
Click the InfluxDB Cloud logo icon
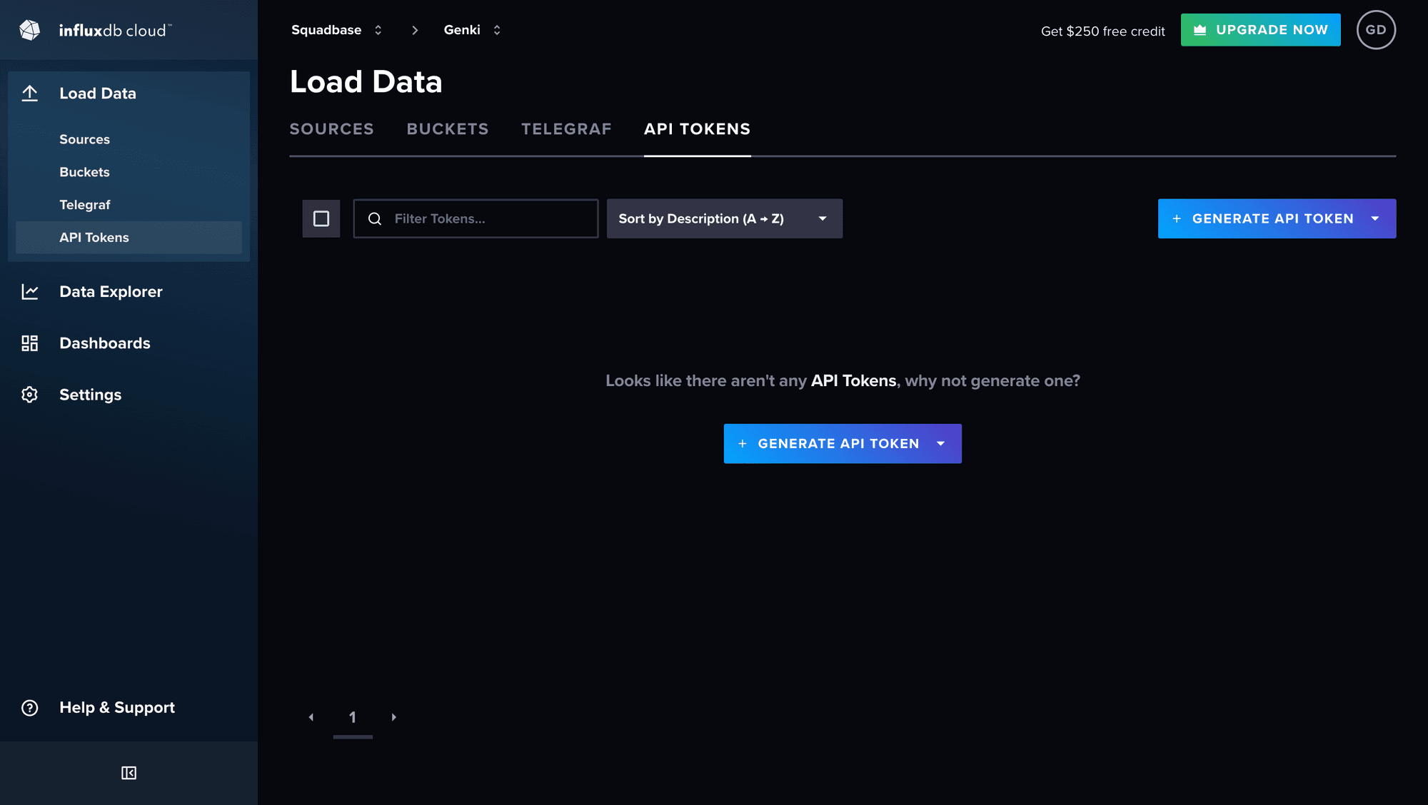[x=30, y=30]
